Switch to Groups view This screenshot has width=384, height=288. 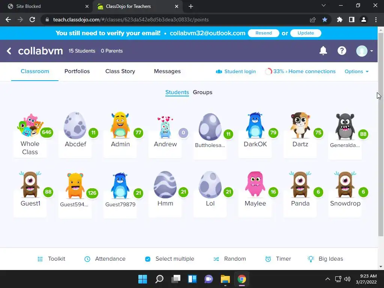point(202,92)
